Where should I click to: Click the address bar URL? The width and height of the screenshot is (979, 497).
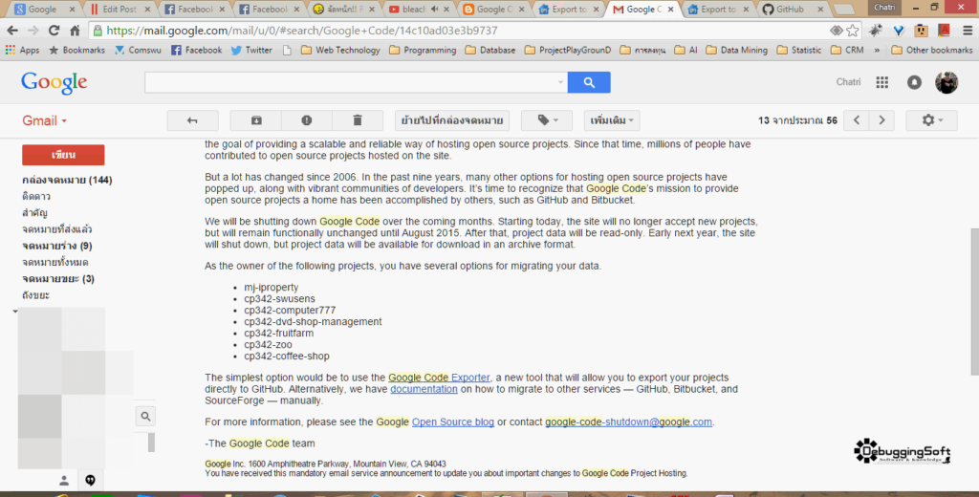coord(302,31)
